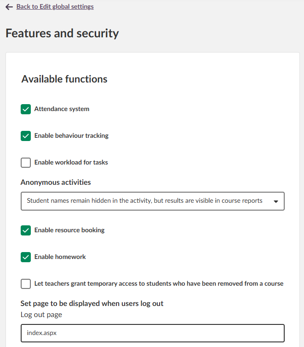Open Back to Edit global settings link
The image size is (304, 347).
[x=55, y=7]
